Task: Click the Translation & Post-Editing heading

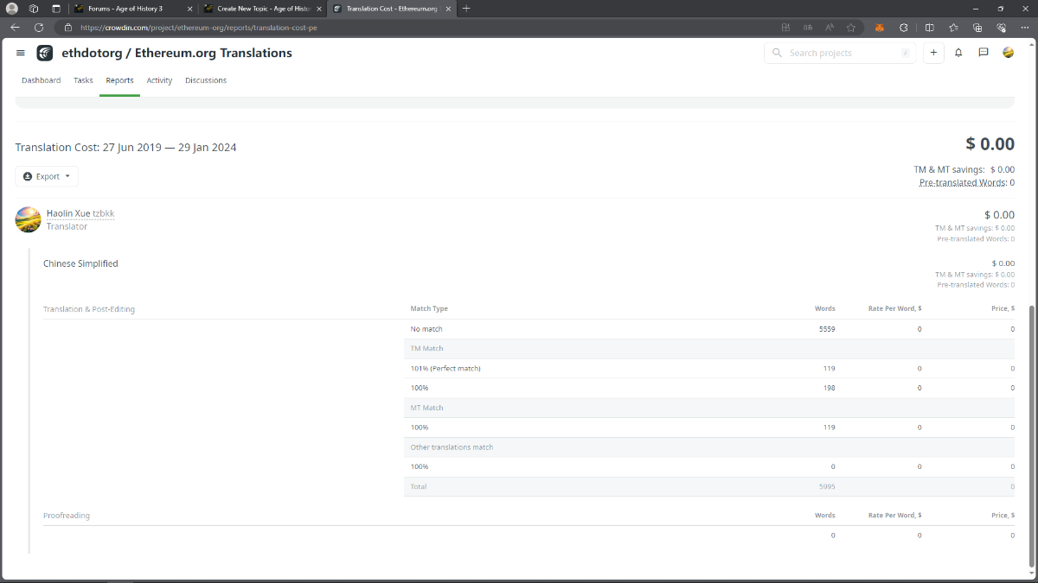Action: 89,309
